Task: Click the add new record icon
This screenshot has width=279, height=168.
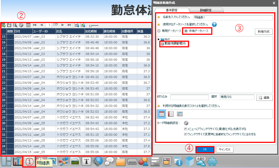Action: coord(3,25)
